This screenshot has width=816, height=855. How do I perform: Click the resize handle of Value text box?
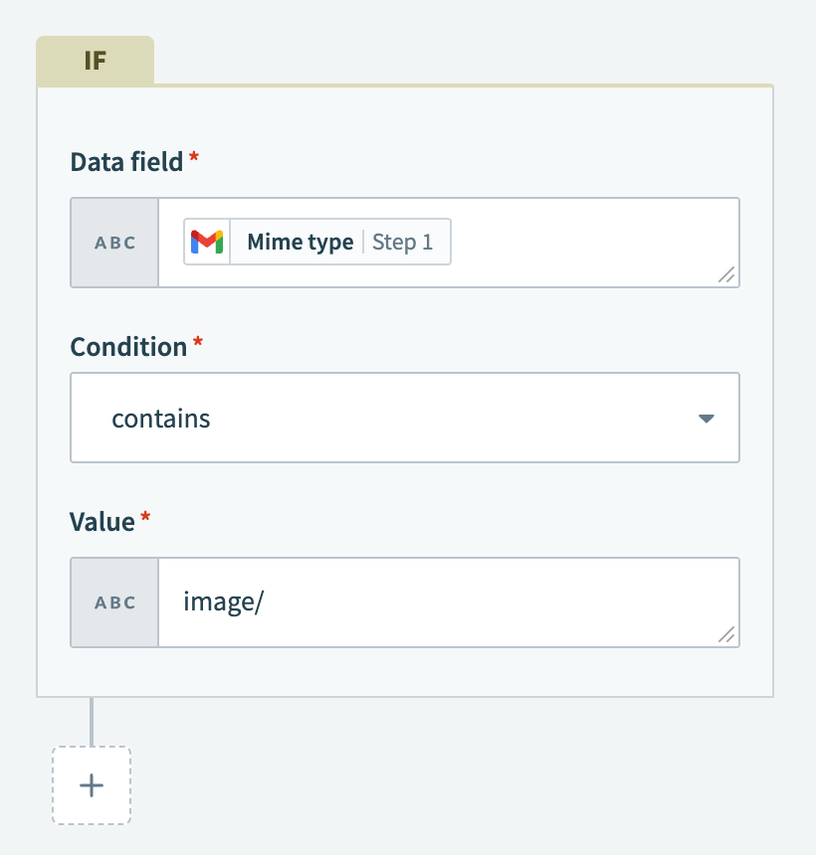727,635
